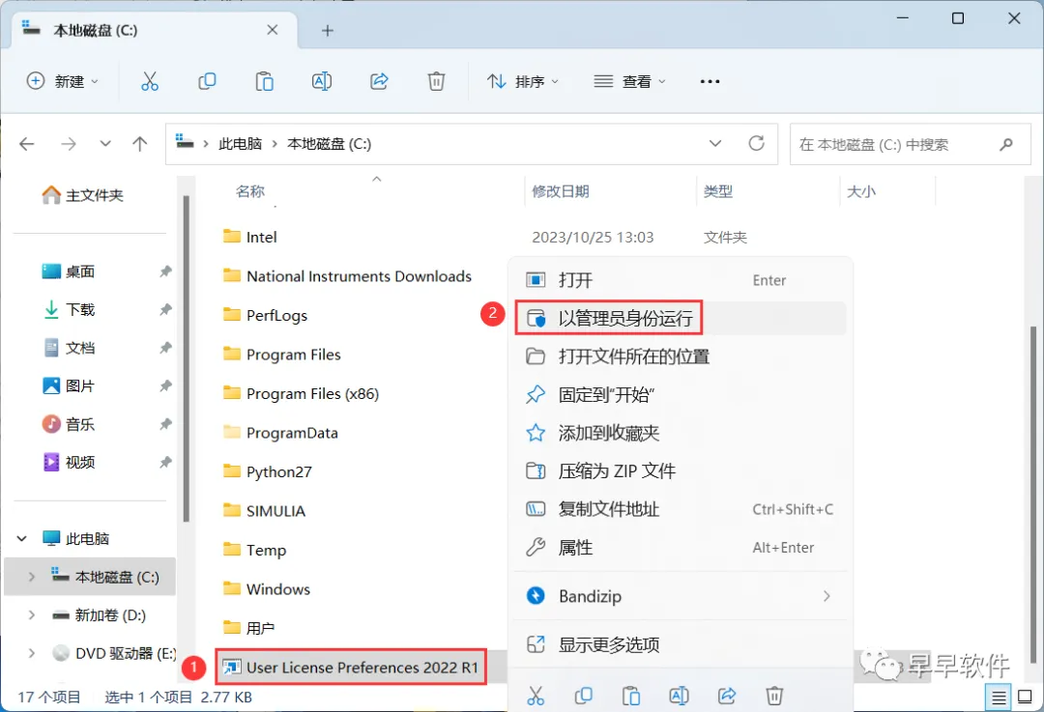Switch to details list view icon in status bar
This screenshot has width=1044, height=712.
tap(999, 698)
